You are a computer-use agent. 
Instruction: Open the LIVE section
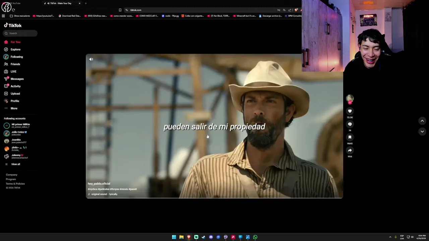pyautogui.click(x=10, y=72)
